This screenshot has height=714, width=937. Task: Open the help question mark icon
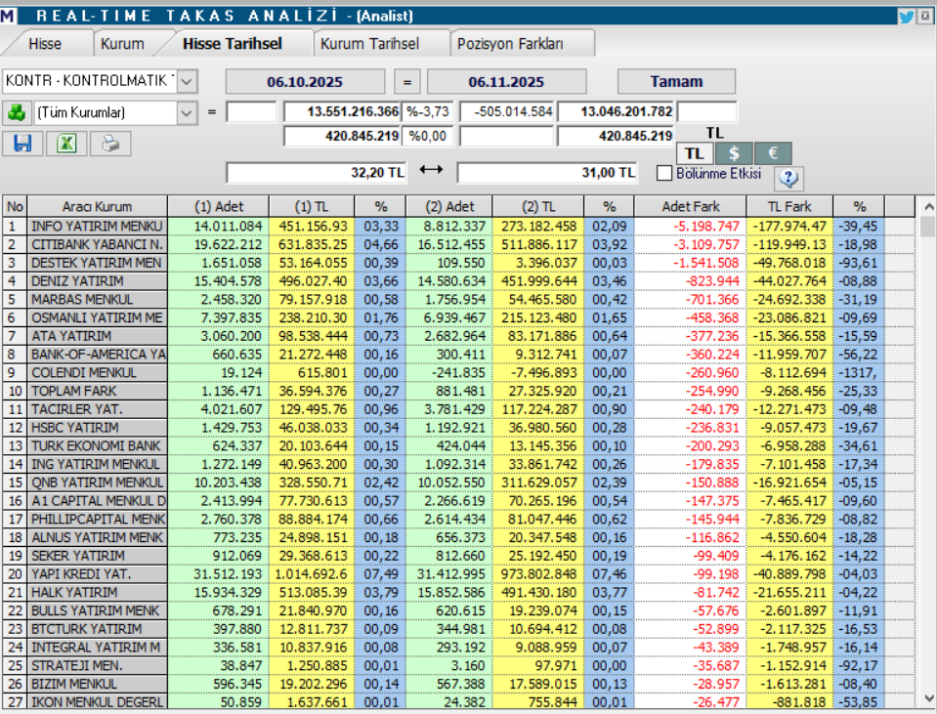tap(788, 178)
